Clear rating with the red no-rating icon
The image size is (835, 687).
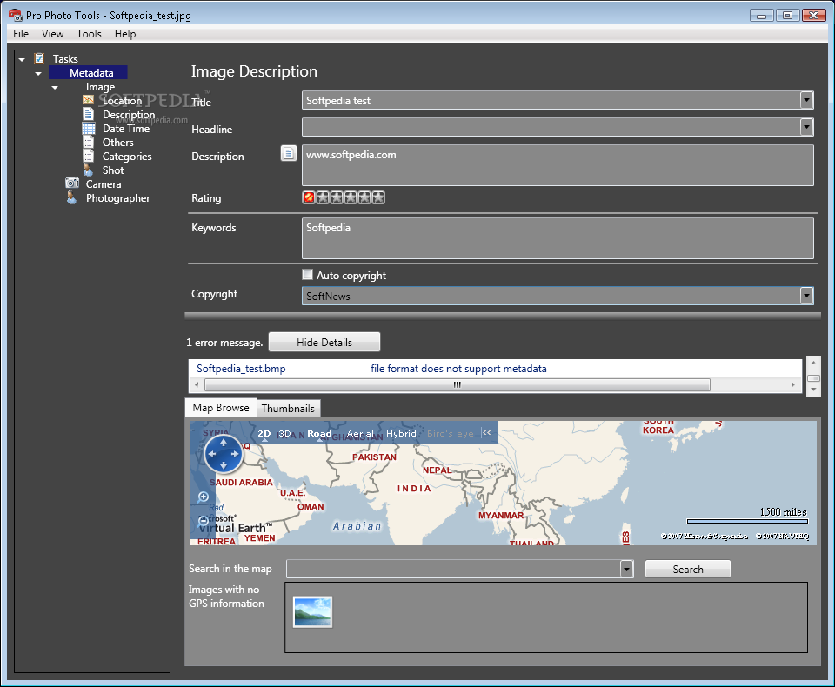point(309,198)
